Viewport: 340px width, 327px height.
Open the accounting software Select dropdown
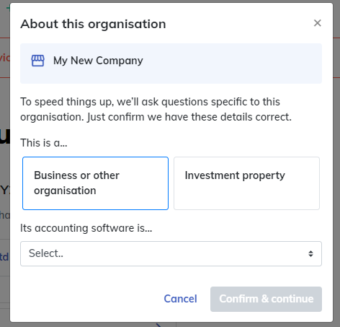(171, 253)
